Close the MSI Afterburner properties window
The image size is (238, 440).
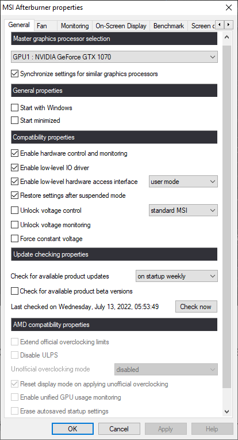pyautogui.click(x=229, y=7)
